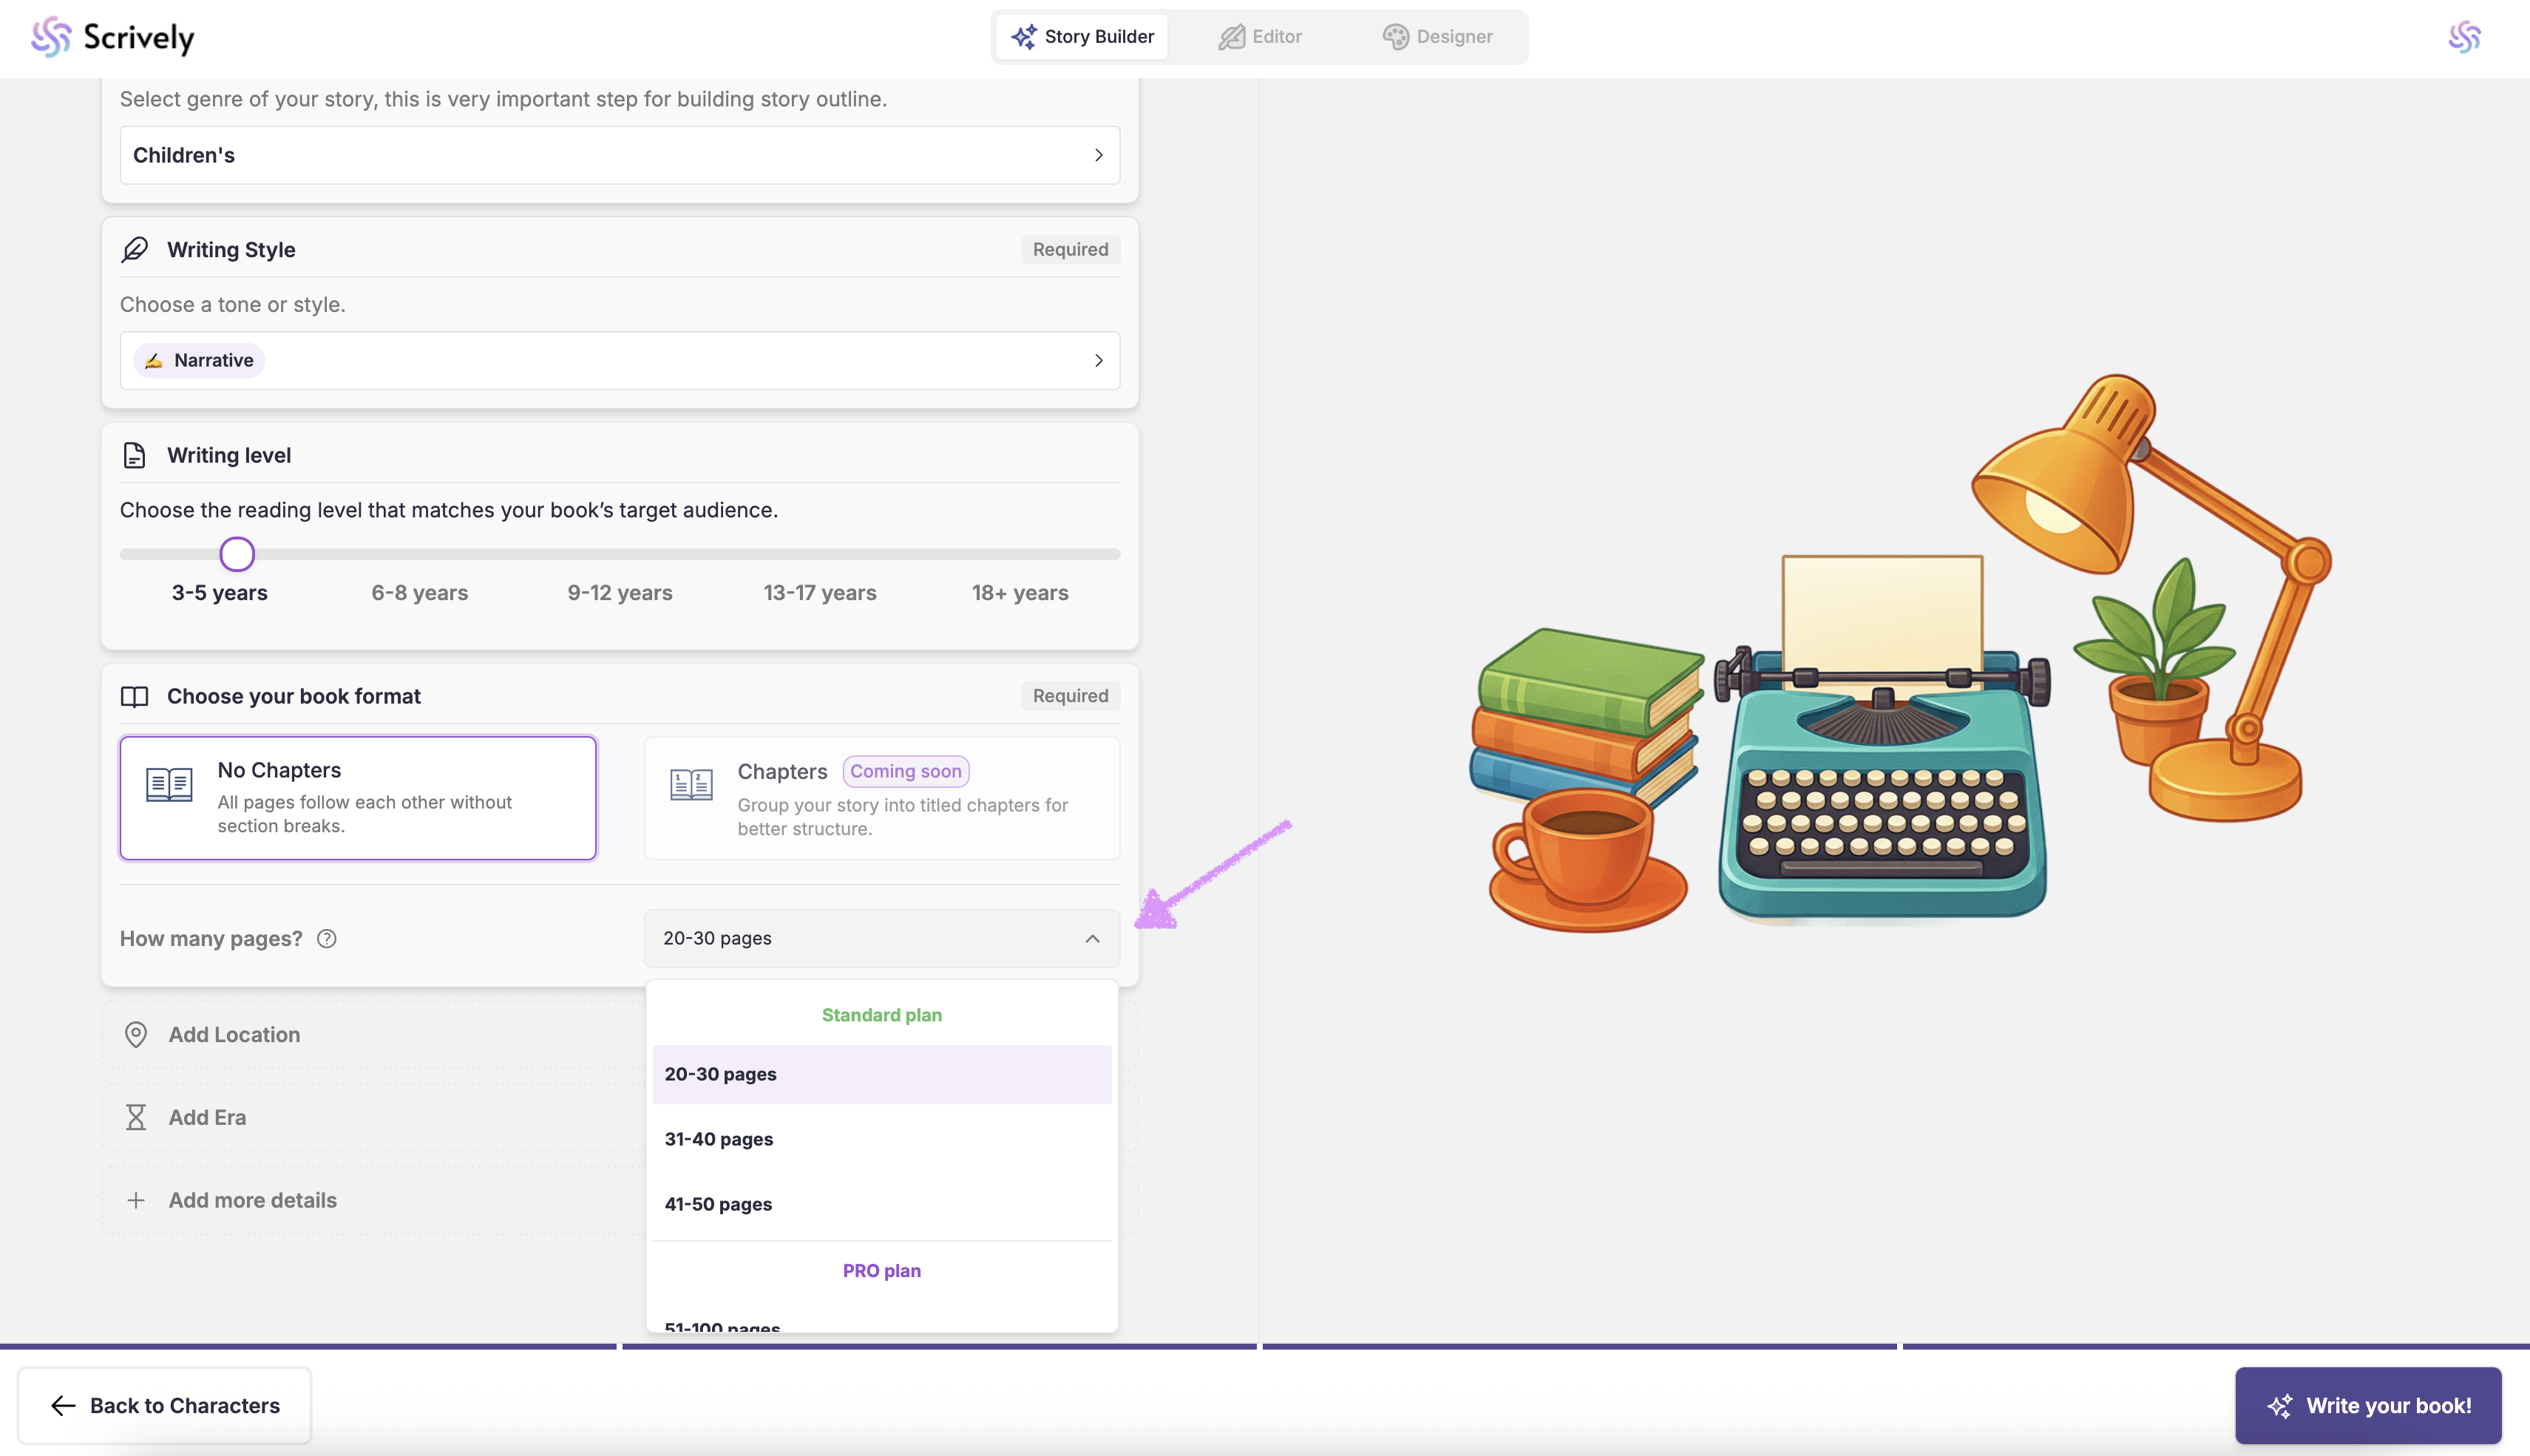Viewport: 2530px width, 1456px height.
Task: Click the plus icon for Add more details
Action: (136, 1200)
